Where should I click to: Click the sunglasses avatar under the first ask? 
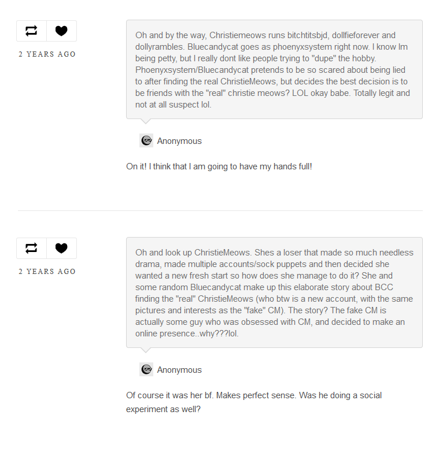click(x=146, y=140)
